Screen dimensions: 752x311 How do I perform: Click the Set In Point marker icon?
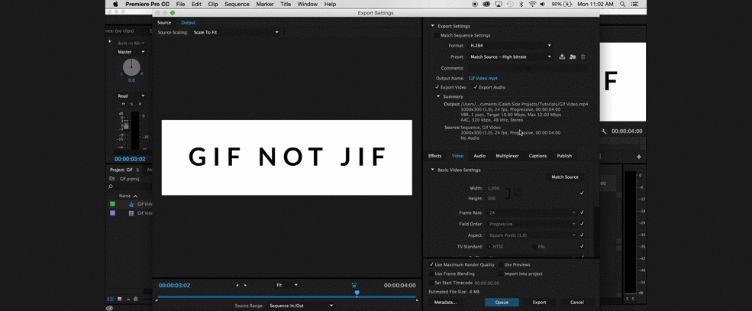tap(237, 285)
